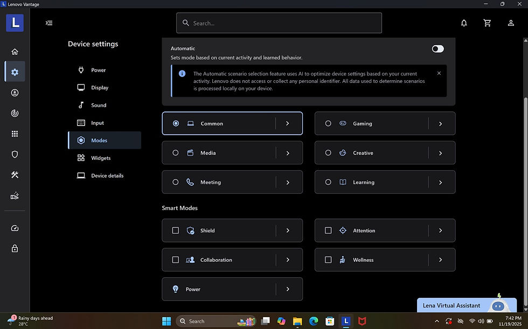Expand the Learning mode chevron
Viewport: 528px width, 329px height.
[441, 183]
